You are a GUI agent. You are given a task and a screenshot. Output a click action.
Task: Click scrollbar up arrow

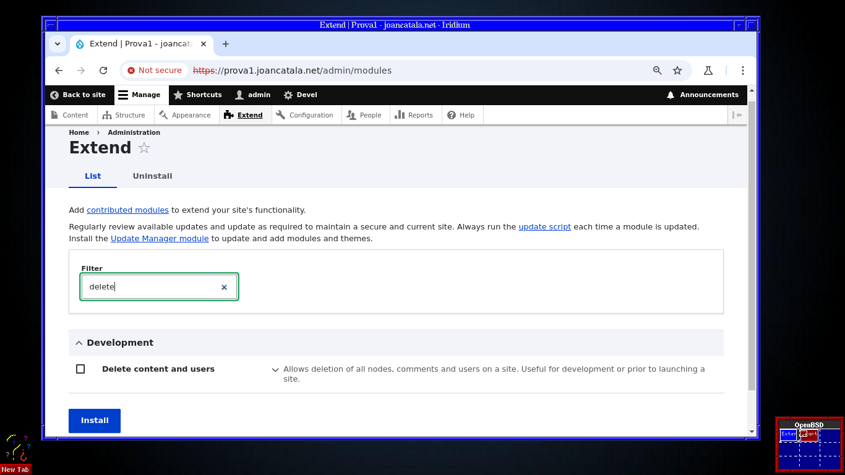pyautogui.click(x=752, y=90)
